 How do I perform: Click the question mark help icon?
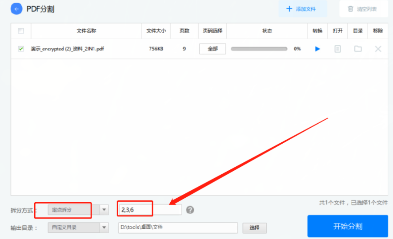[190, 210]
